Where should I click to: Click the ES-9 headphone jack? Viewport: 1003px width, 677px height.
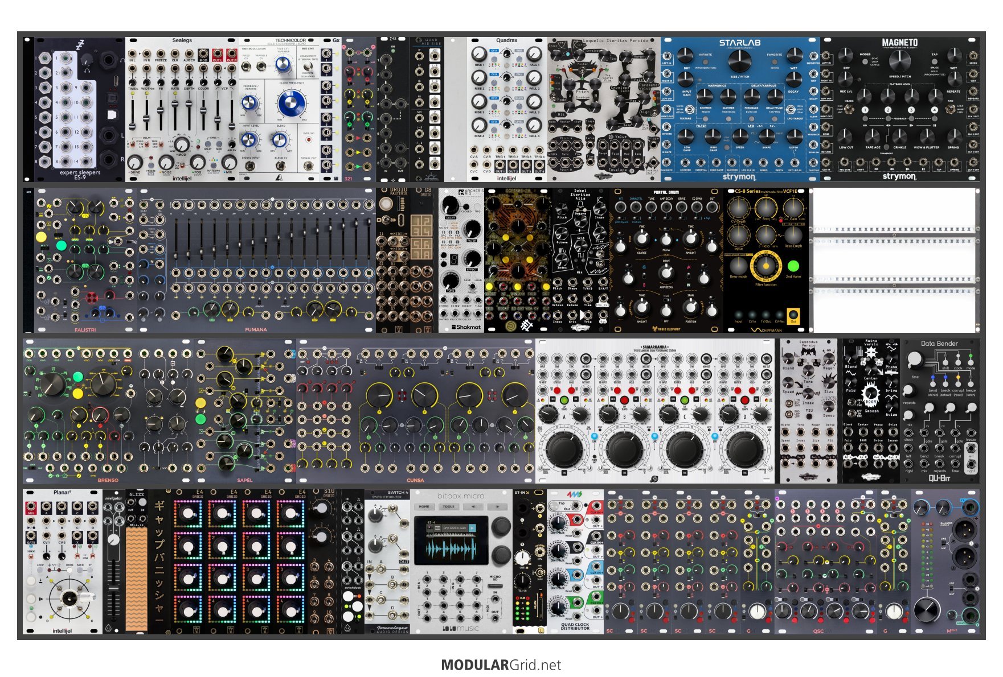(x=109, y=60)
